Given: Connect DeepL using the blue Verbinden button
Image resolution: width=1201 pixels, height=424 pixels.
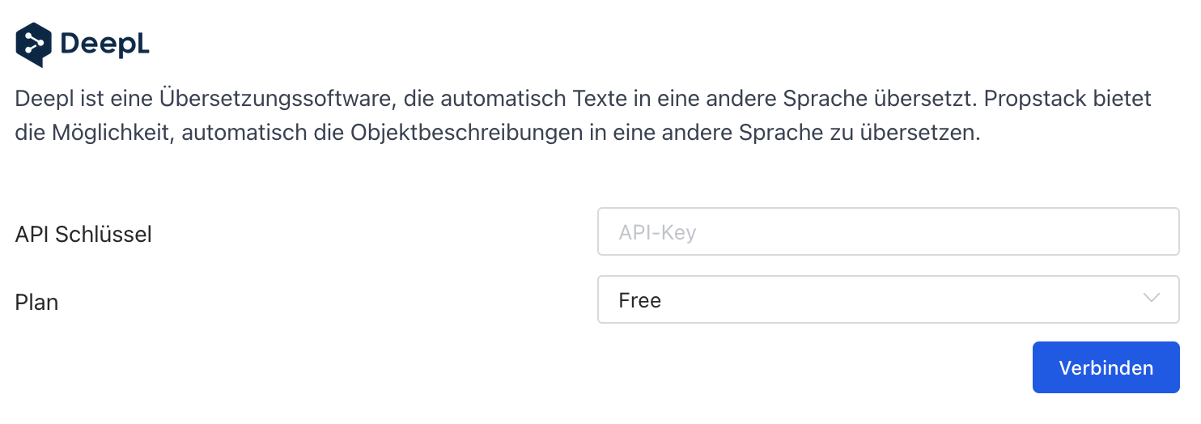Looking at the screenshot, I should click(x=1106, y=367).
